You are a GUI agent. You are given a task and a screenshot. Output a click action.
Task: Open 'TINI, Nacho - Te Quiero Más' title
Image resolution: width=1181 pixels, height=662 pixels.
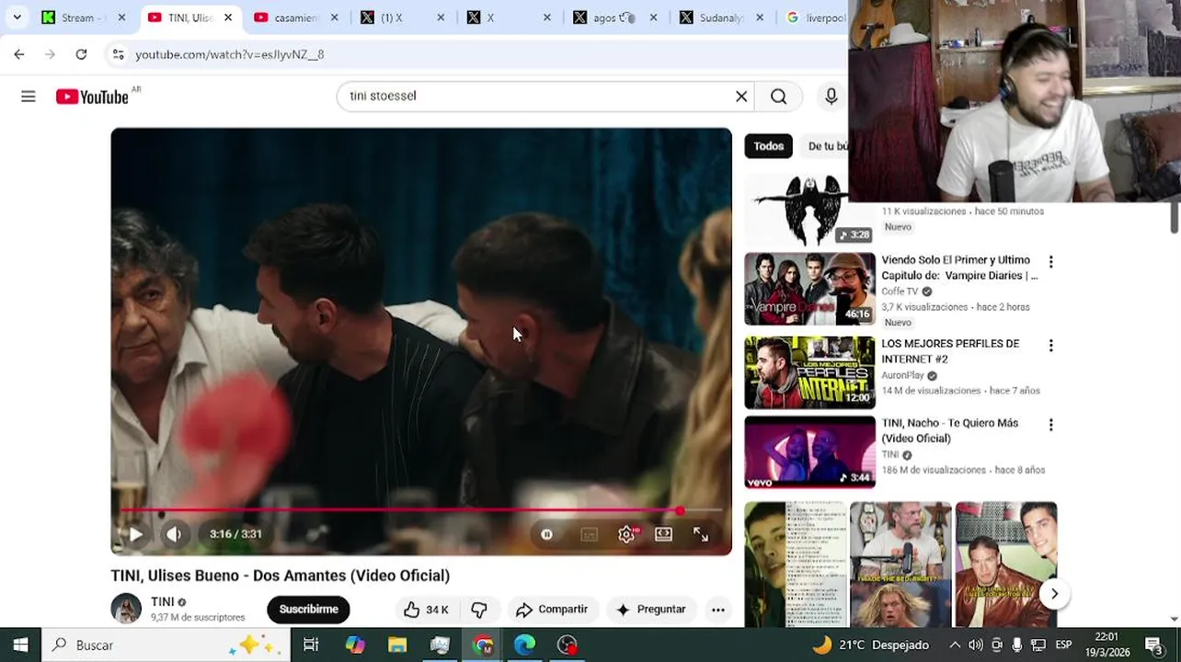click(950, 430)
